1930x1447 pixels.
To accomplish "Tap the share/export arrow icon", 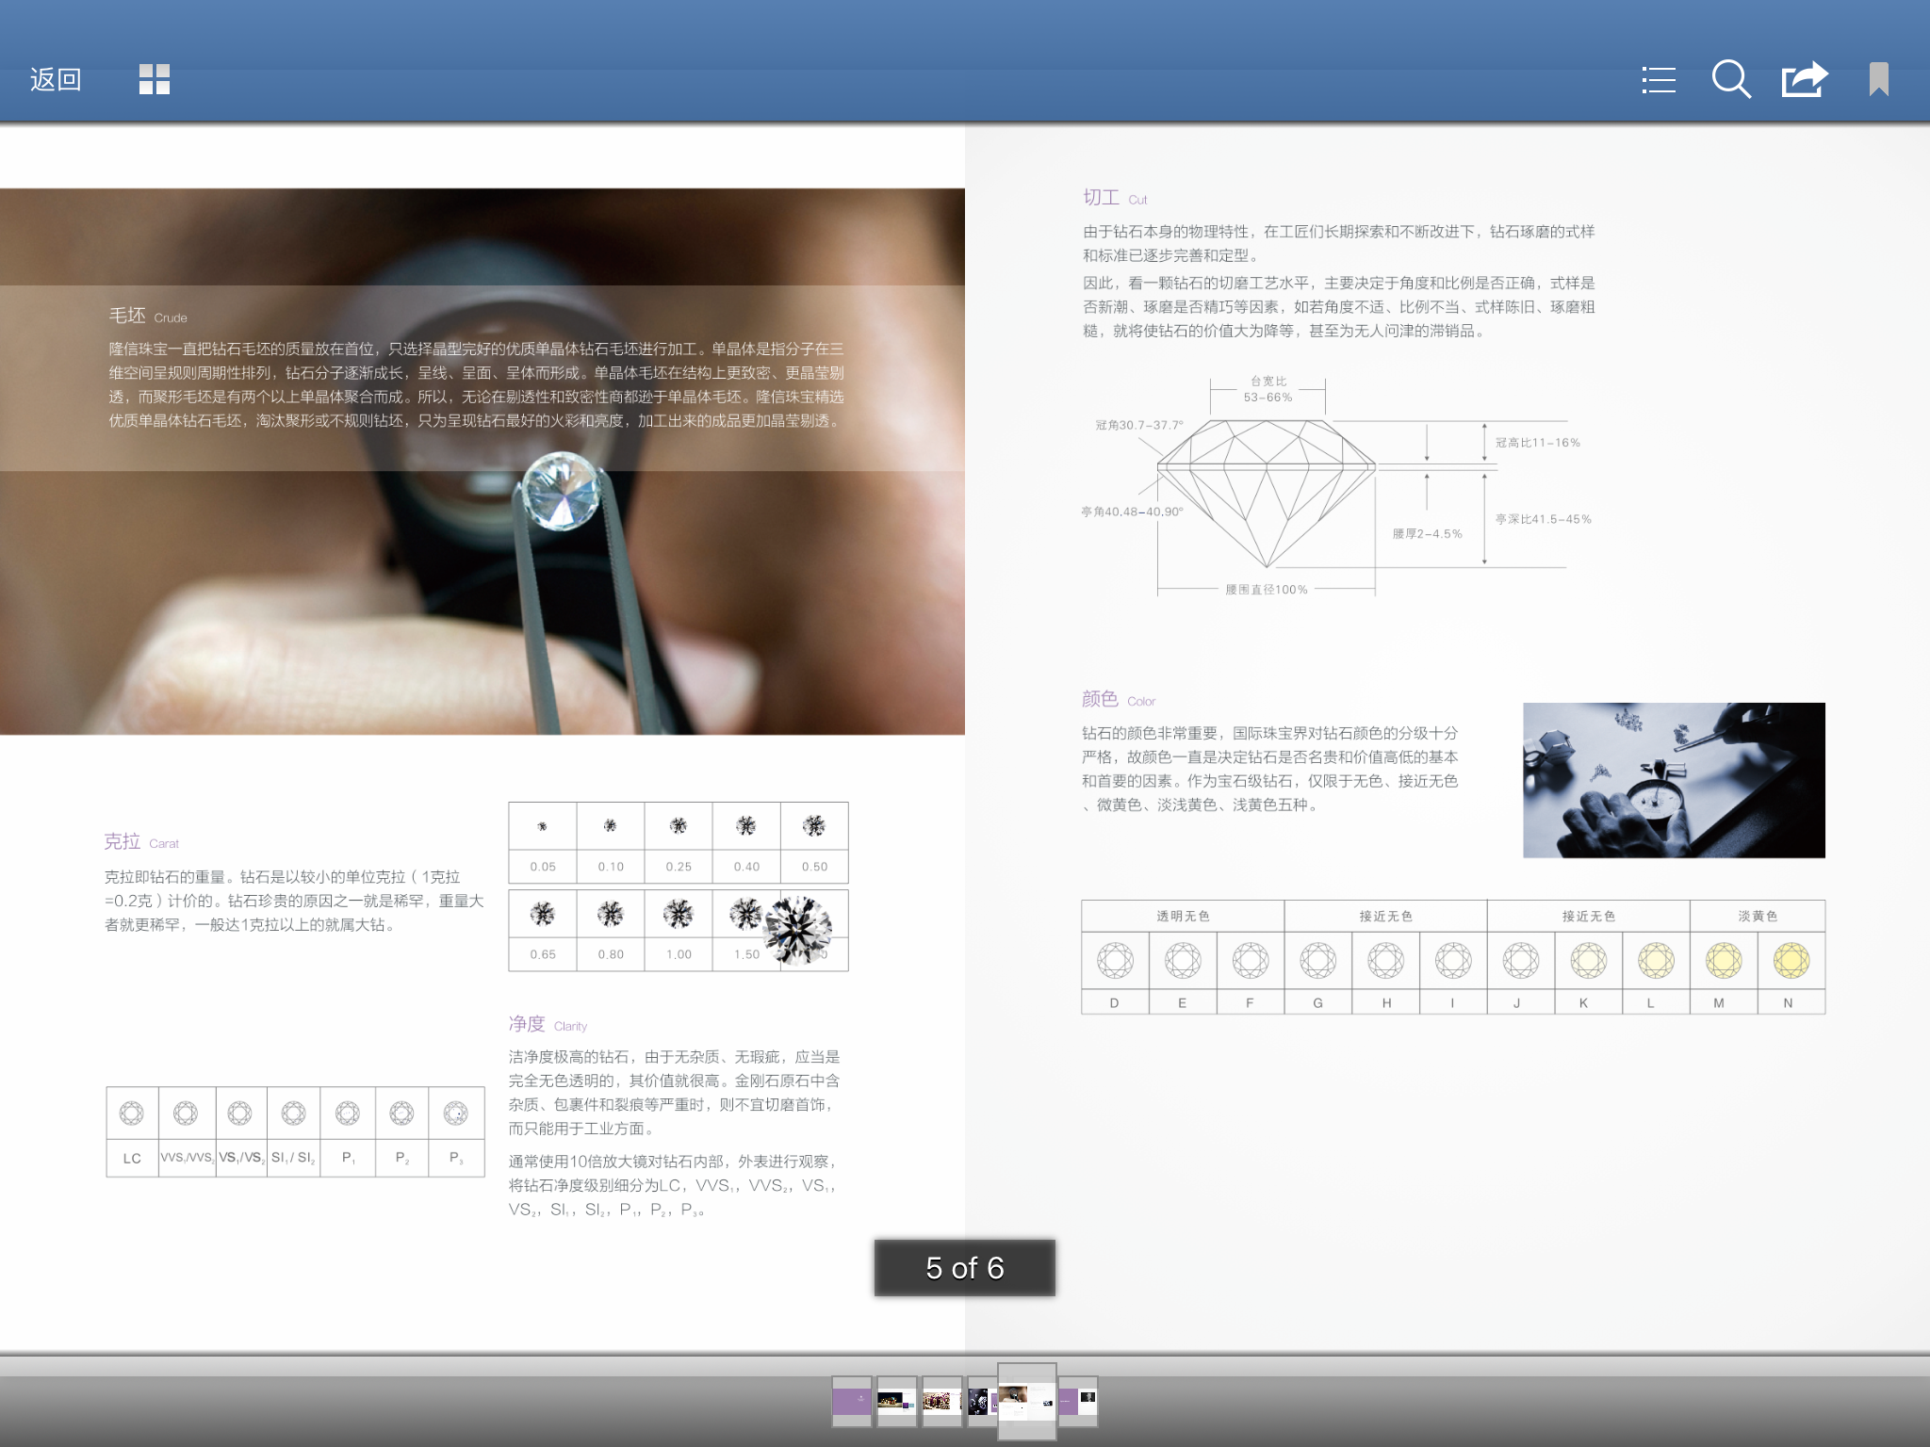I will coord(1804,79).
